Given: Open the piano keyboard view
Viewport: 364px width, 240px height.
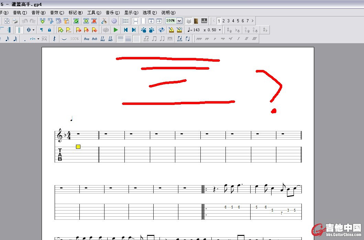Looking at the screenshot, I should [204, 21].
